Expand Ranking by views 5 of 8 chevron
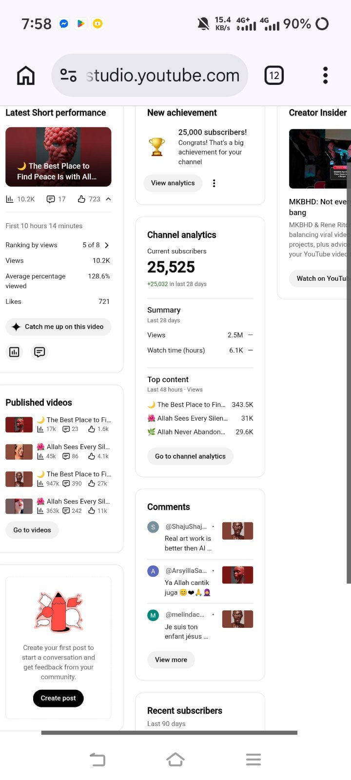 point(107,245)
